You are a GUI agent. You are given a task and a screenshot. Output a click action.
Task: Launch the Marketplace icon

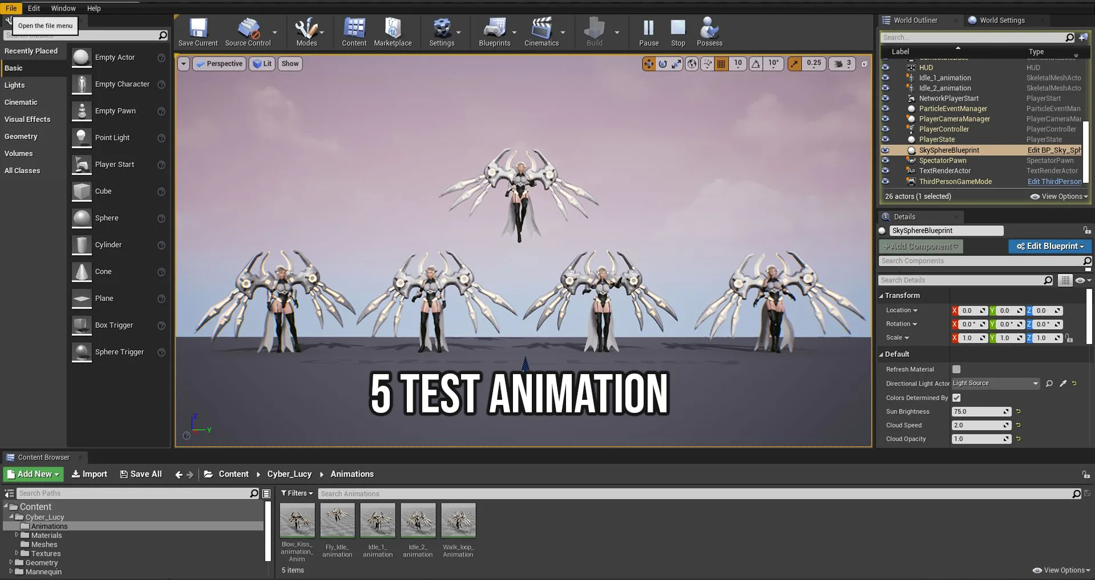[393, 32]
